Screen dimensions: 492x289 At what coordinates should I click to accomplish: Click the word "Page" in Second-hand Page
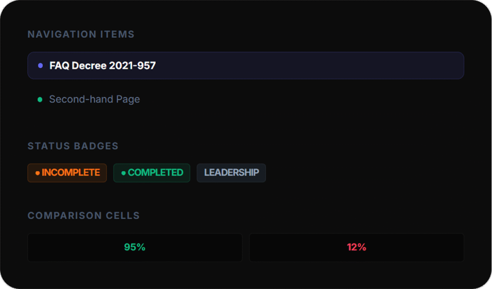128,99
